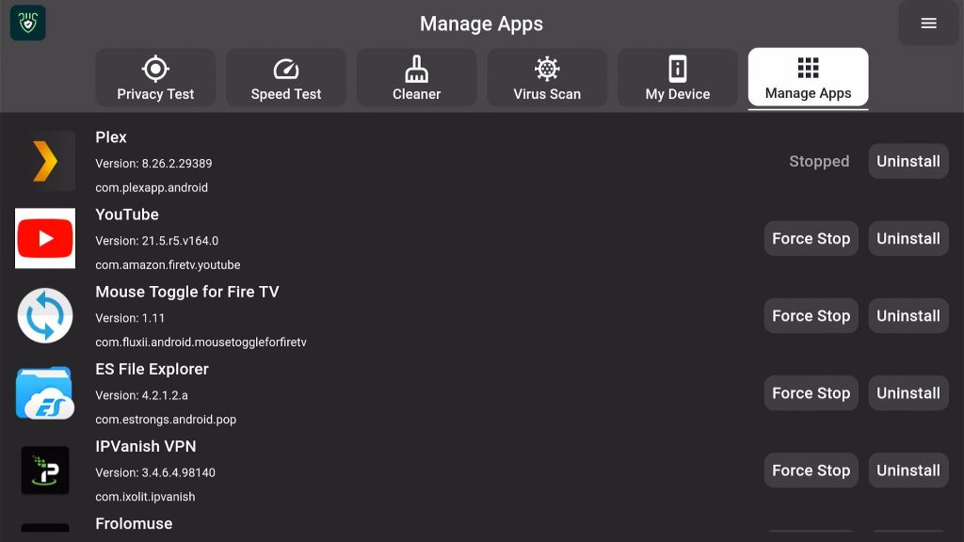Select the Mouse Toggle for Fire TV title

tap(187, 292)
